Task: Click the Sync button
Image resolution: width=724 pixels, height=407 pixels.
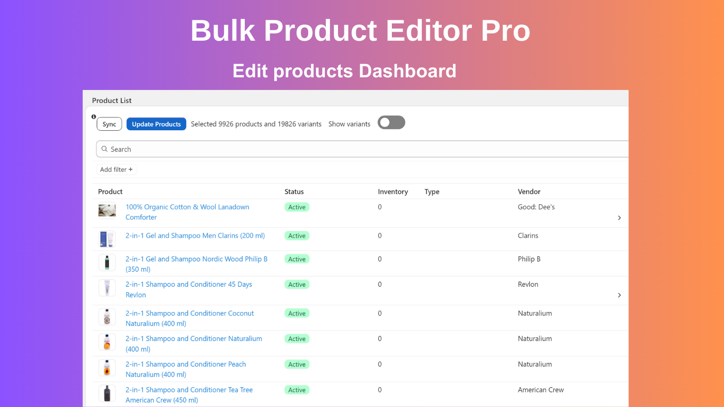Action: (x=109, y=123)
